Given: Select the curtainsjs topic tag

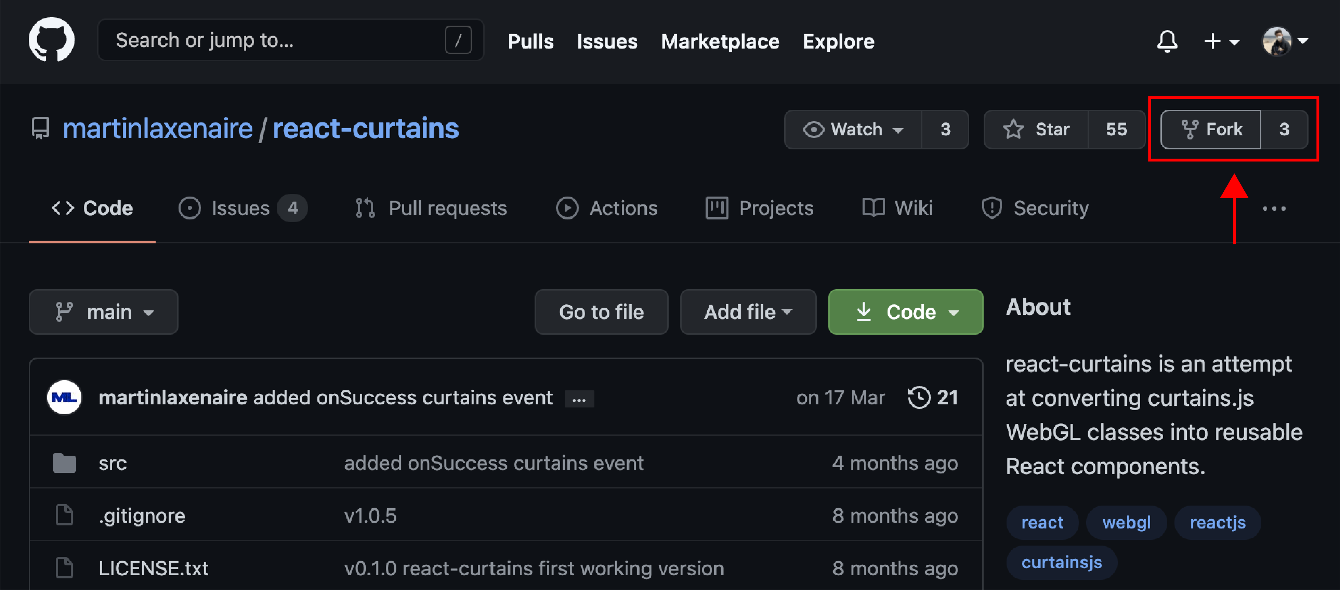Looking at the screenshot, I should [1061, 562].
